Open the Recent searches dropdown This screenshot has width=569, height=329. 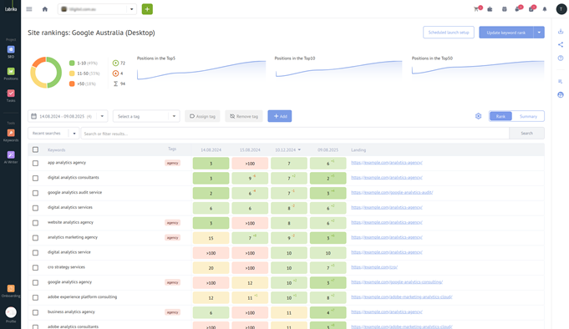tap(53, 133)
